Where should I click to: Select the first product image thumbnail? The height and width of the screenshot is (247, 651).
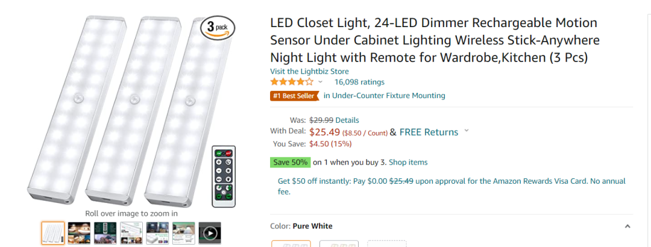53,233
